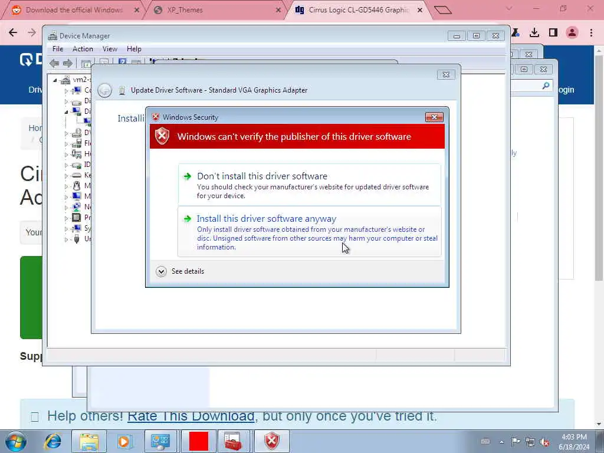Open the Help menu in Device Manager
The height and width of the screenshot is (453, 604).
pos(134,49)
